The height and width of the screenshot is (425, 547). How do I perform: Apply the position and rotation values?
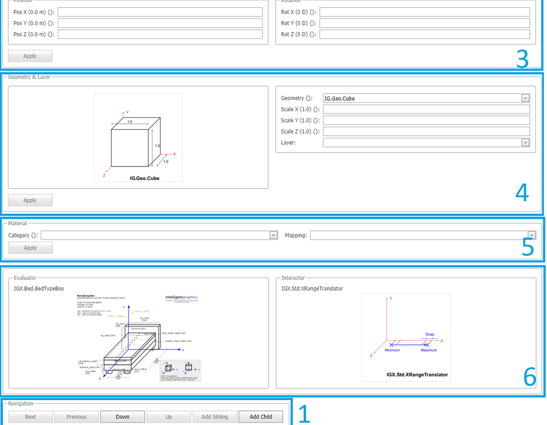[x=30, y=56]
